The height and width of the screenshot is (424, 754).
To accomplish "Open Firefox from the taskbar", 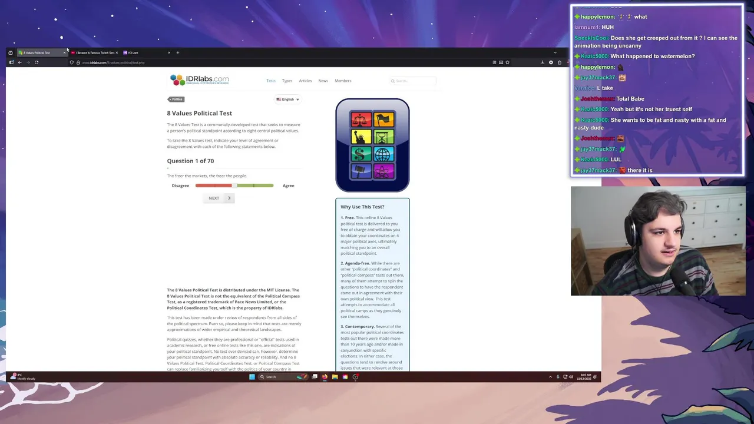I will click(x=325, y=377).
